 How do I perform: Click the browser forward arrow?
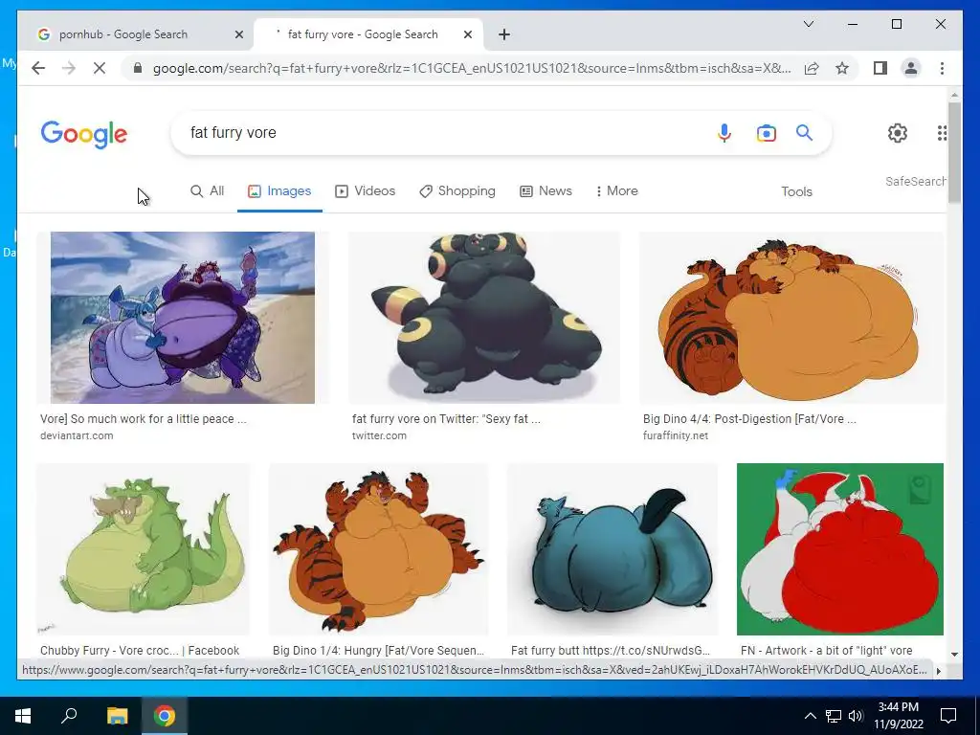tap(69, 68)
